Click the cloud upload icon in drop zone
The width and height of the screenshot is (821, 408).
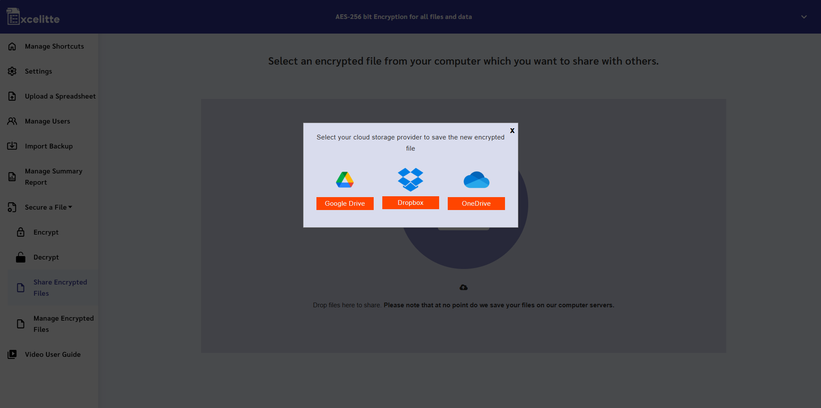(x=463, y=287)
